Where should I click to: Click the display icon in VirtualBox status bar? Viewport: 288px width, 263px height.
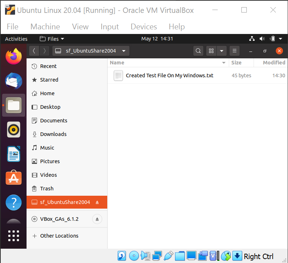tap(191, 256)
